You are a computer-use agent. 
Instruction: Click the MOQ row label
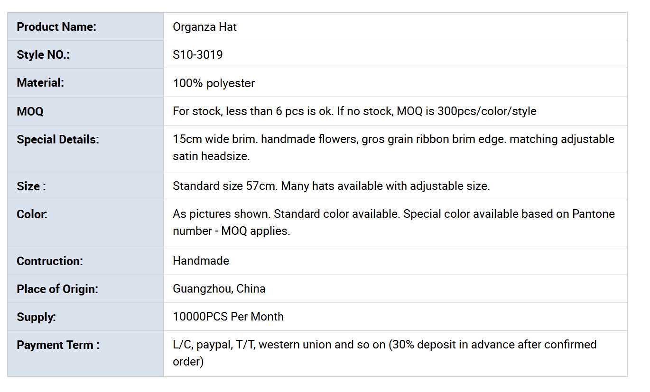[30, 112]
